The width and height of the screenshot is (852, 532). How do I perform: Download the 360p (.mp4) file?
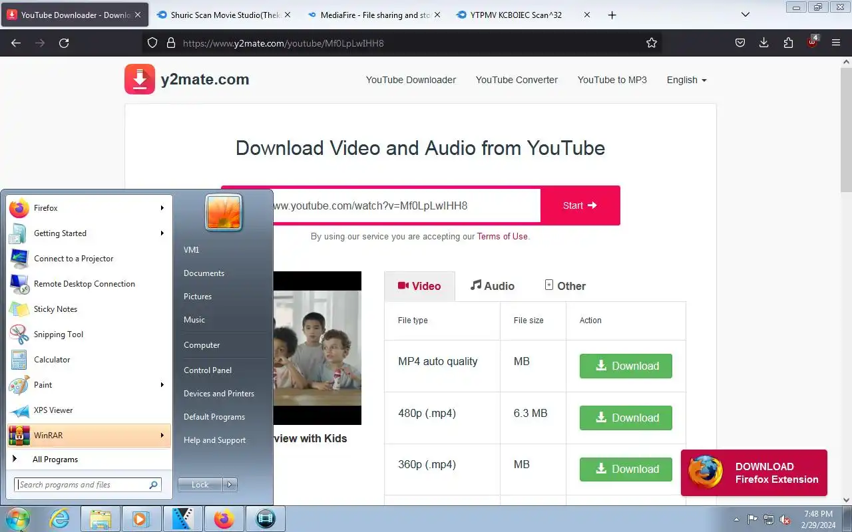point(626,469)
